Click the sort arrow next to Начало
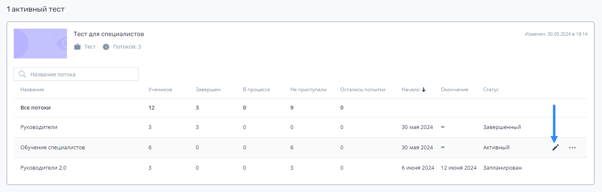The height and width of the screenshot is (192, 602). (x=424, y=90)
